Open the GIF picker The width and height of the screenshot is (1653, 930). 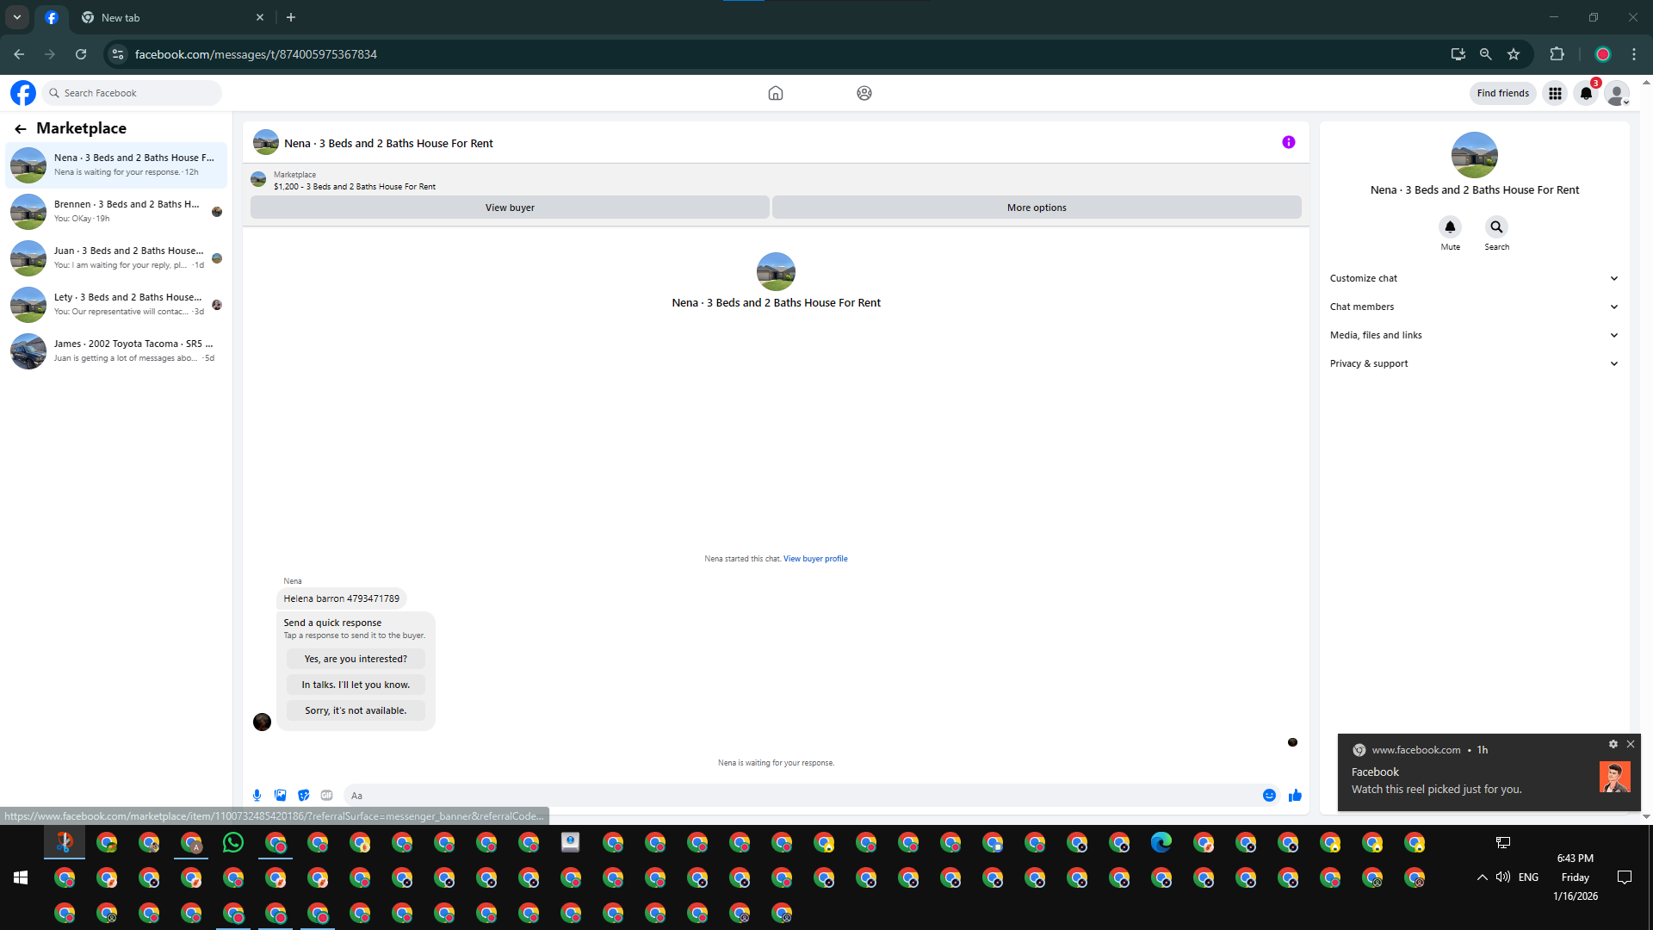tap(326, 796)
